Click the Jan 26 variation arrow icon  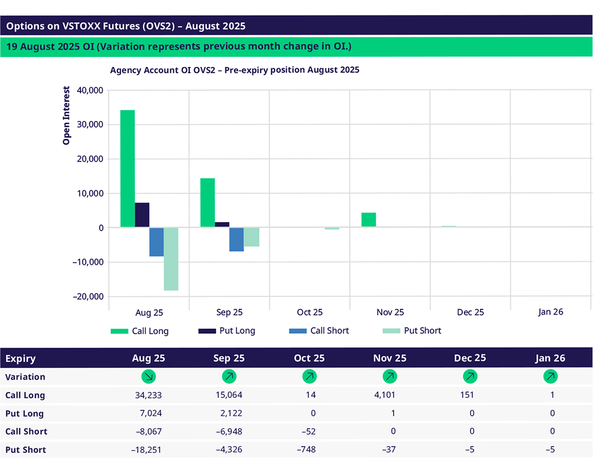click(551, 377)
